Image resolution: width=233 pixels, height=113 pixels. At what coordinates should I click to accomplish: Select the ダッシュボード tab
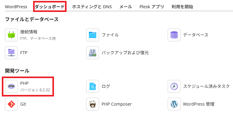coord(50,7)
